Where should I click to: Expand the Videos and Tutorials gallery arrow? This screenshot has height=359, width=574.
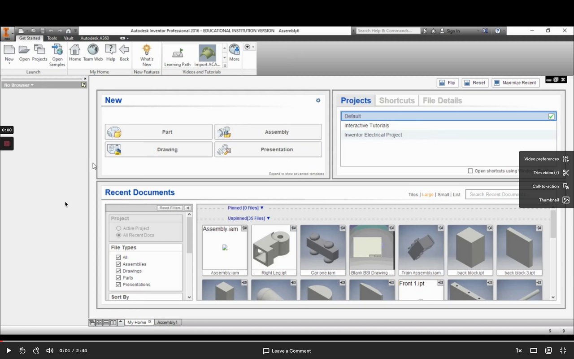click(225, 66)
